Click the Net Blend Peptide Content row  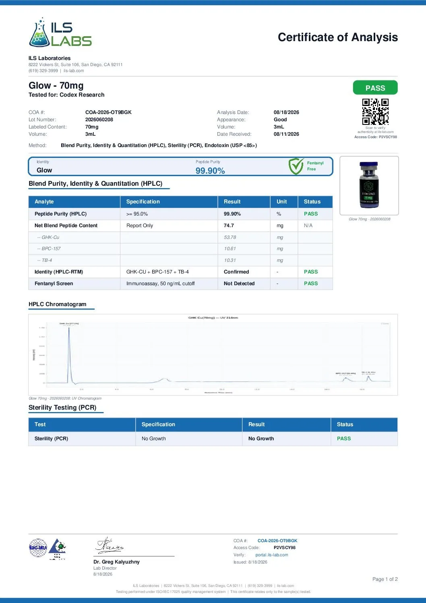tap(180, 226)
